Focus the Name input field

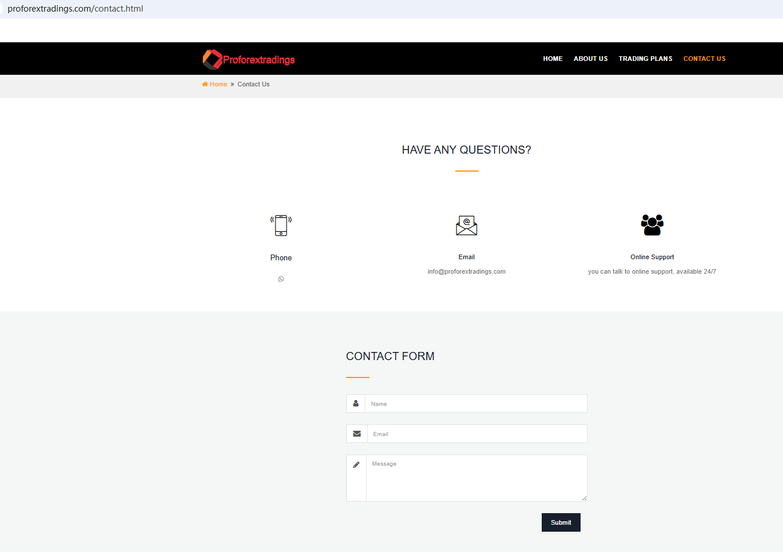point(476,404)
